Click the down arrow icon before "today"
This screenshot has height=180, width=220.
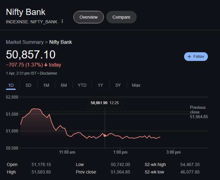46,65
